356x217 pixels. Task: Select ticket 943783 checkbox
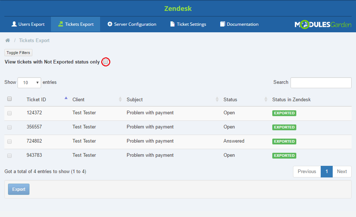click(9, 156)
